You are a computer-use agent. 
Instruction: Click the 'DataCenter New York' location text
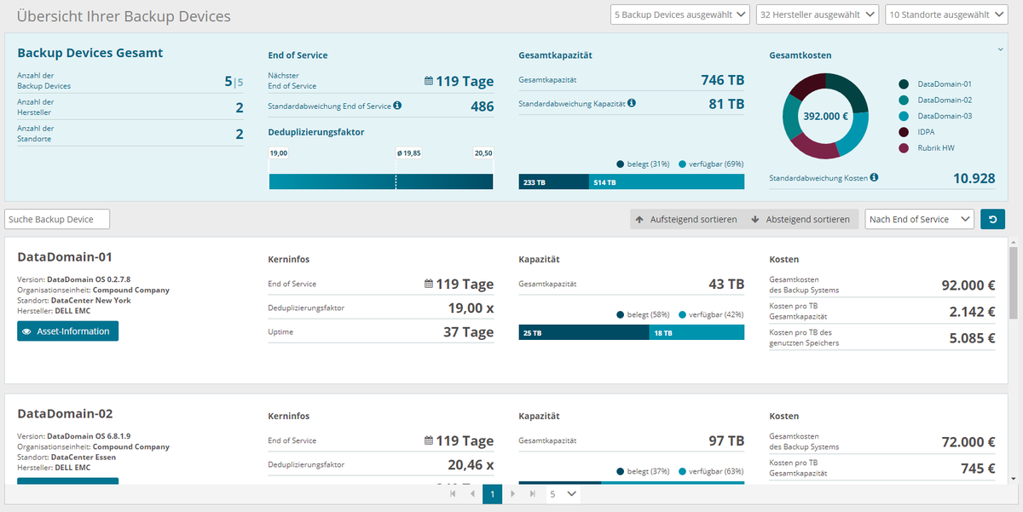coord(90,301)
